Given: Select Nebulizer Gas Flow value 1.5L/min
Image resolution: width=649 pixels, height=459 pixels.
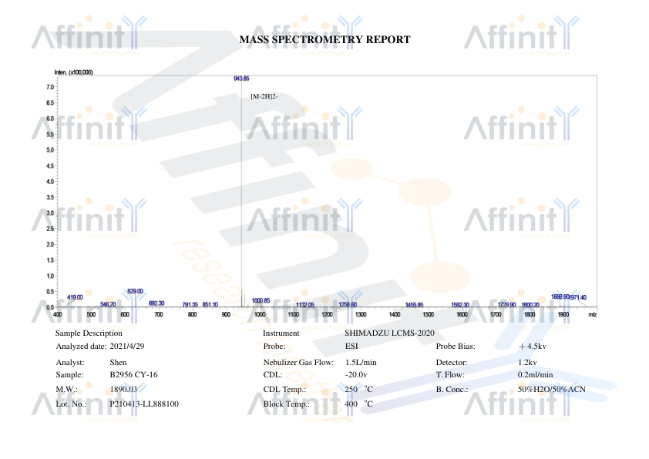Looking at the screenshot, I should (361, 363).
